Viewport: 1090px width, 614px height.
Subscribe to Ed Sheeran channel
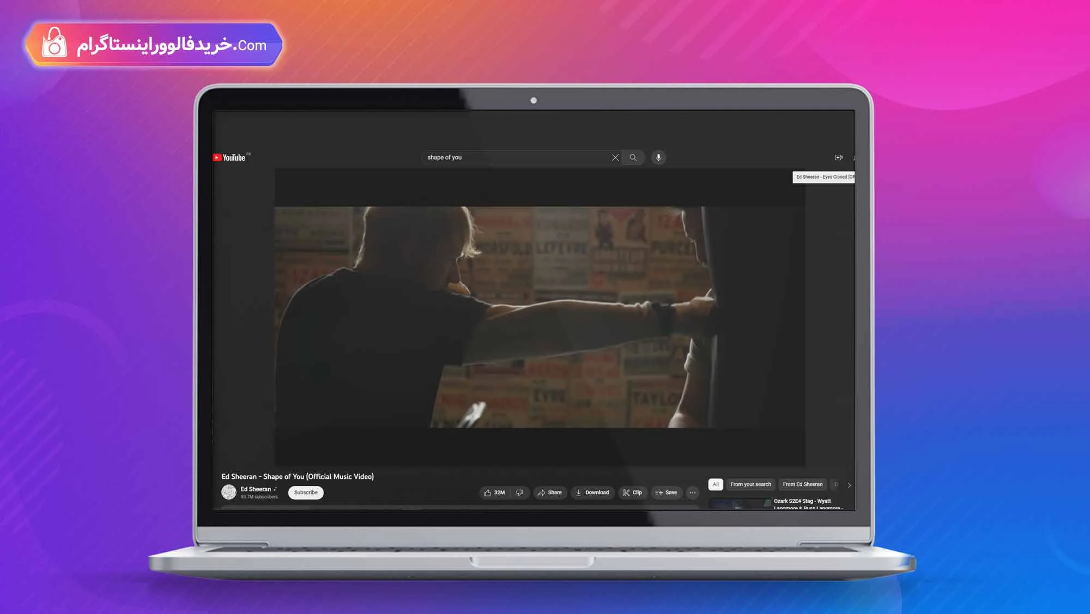[x=306, y=493]
